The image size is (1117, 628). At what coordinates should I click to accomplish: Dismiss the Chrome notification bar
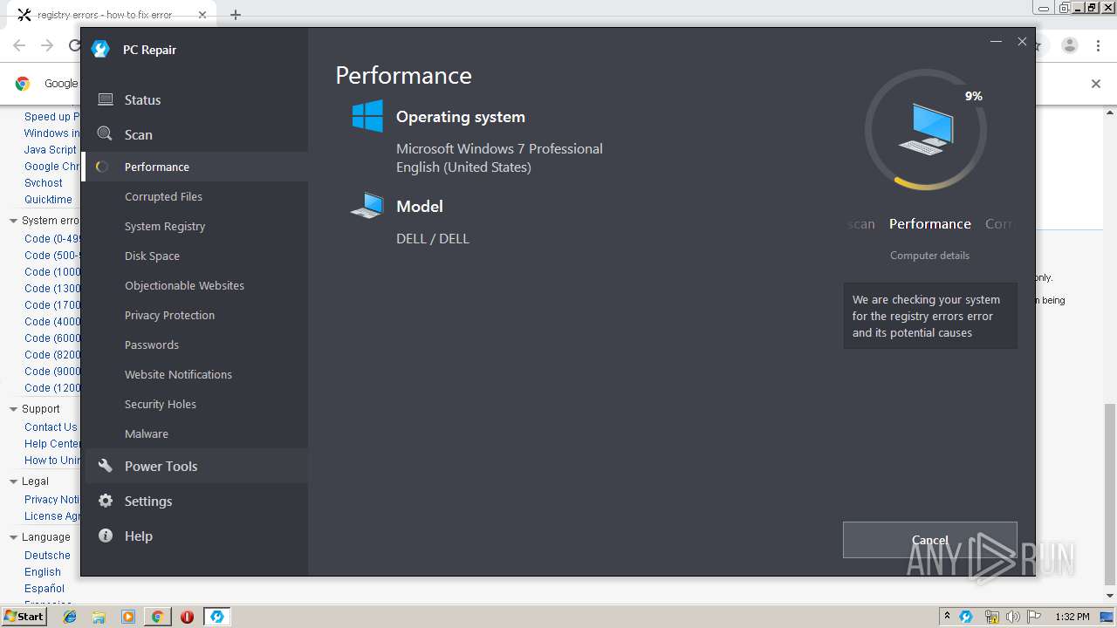click(1096, 84)
